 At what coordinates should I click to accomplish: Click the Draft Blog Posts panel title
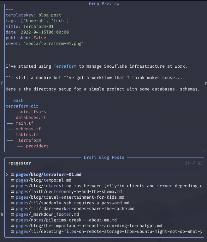(x=104, y=158)
